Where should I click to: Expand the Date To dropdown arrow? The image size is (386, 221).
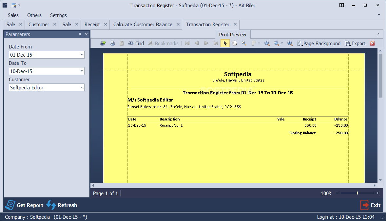[82, 71]
